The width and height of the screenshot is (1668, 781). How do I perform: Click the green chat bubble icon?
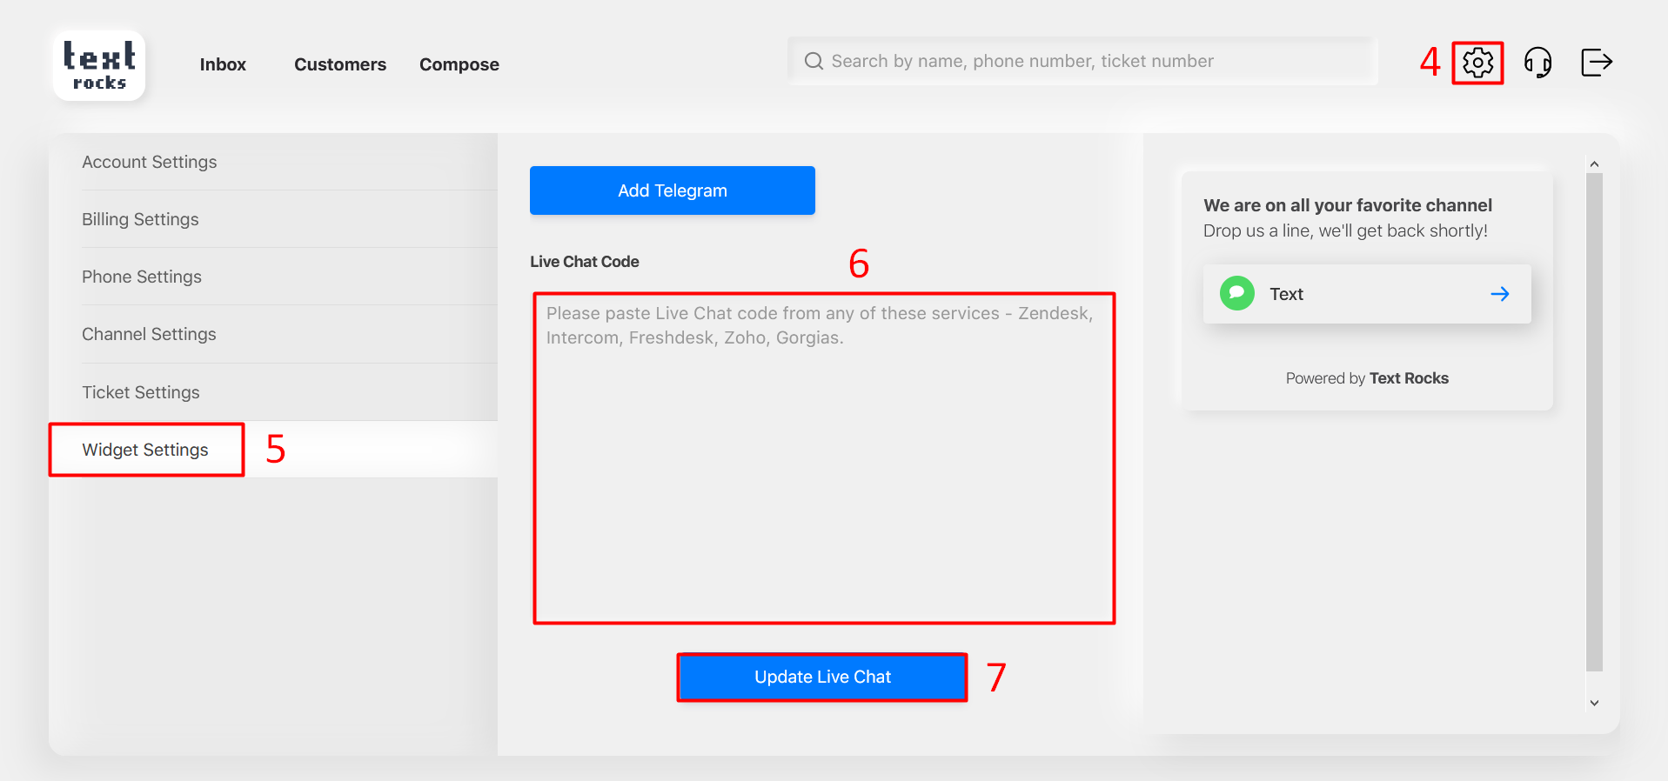(1236, 294)
